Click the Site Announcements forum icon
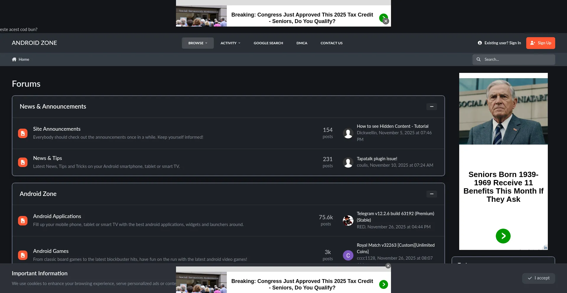 (23, 133)
